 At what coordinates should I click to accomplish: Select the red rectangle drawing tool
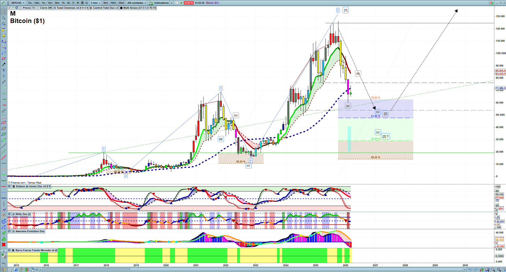[x=4, y=59]
